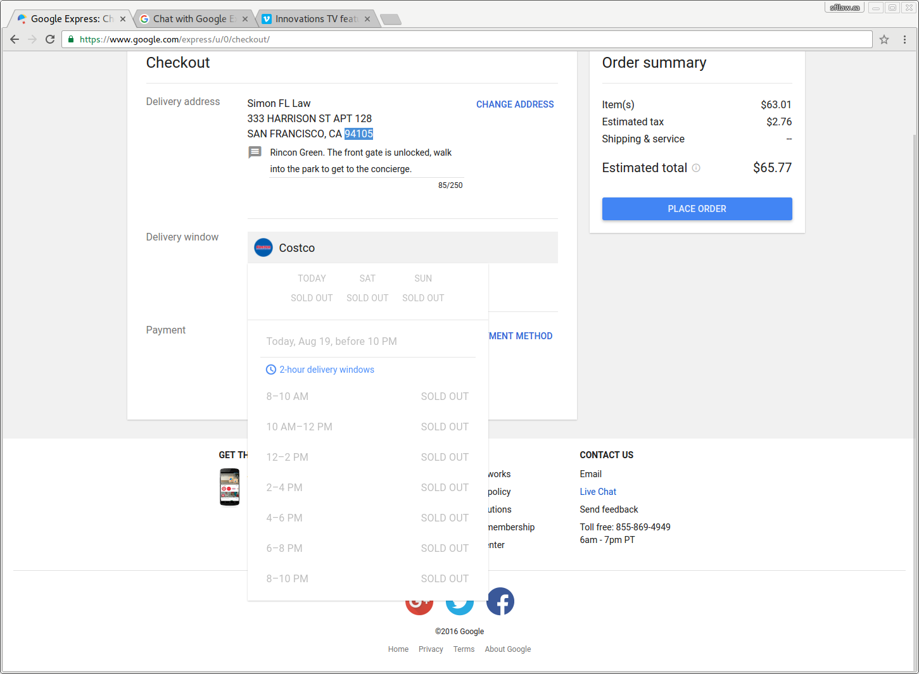The height and width of the screenshot is (674, 919).
Task: Click the Simon FL Law name line
Action: 279,103
